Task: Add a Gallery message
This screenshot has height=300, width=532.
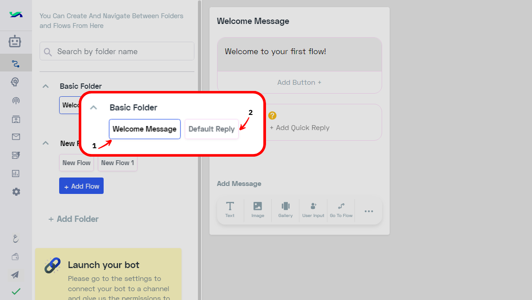Action: click(285, 209)
